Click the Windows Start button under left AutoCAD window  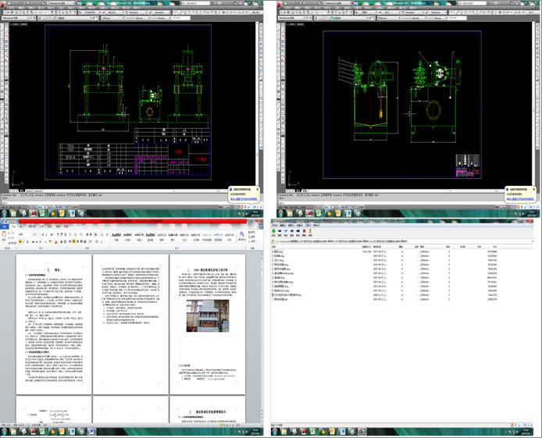click(x=5, y=213)
